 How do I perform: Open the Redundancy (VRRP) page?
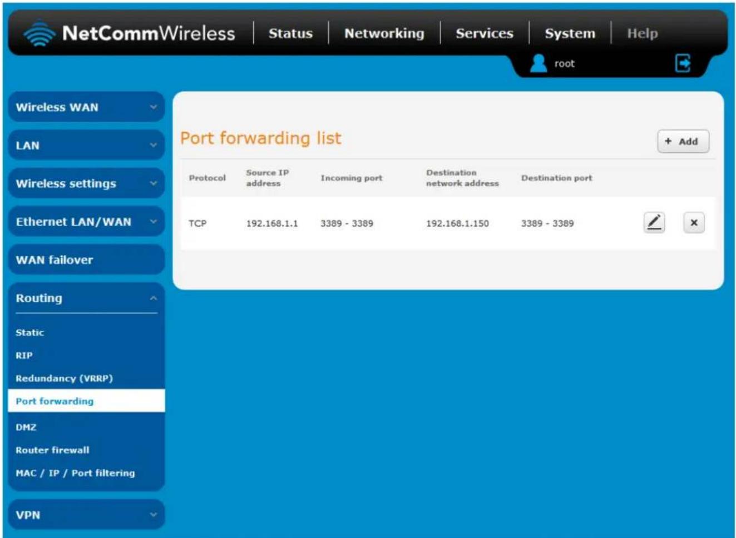(x=64, y=378)
